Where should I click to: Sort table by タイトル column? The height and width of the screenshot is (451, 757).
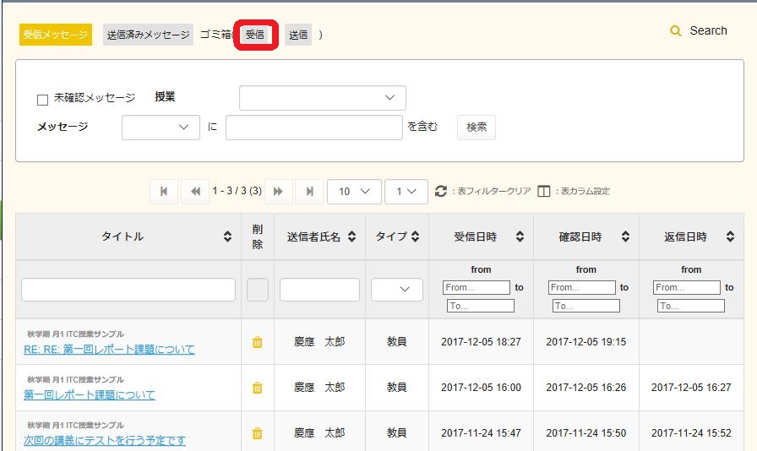click(x=227, y=237)
